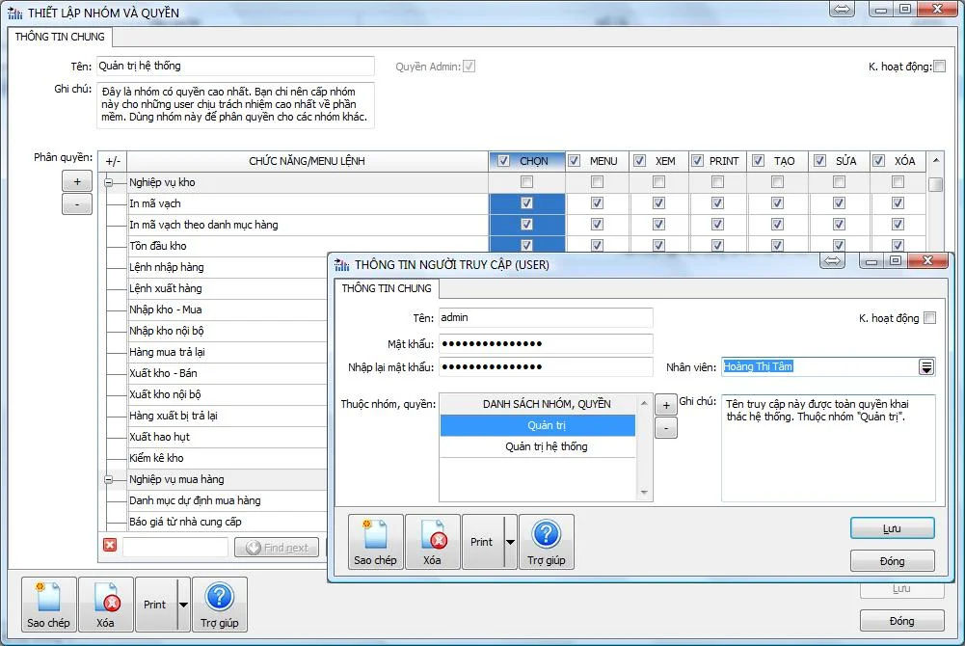Open the Nhân viên dropdown list
Image resolution: width=965 pixels, height=646 pixels.
(x=926, y=366)
